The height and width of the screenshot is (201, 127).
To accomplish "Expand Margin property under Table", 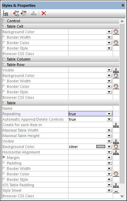I will [x=4, y=157].
